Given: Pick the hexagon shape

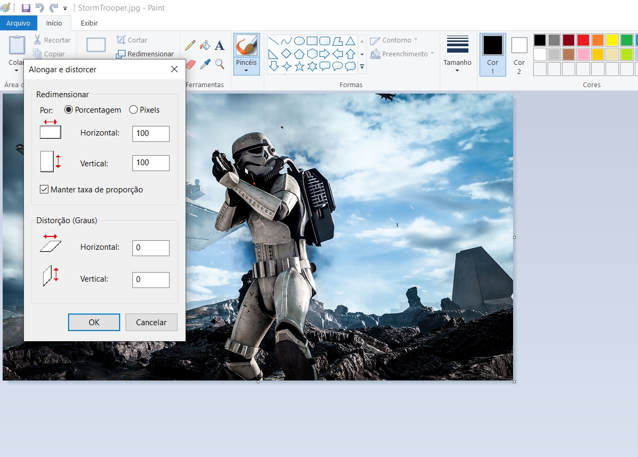Looking at the screenshot, I should point(312,54).
